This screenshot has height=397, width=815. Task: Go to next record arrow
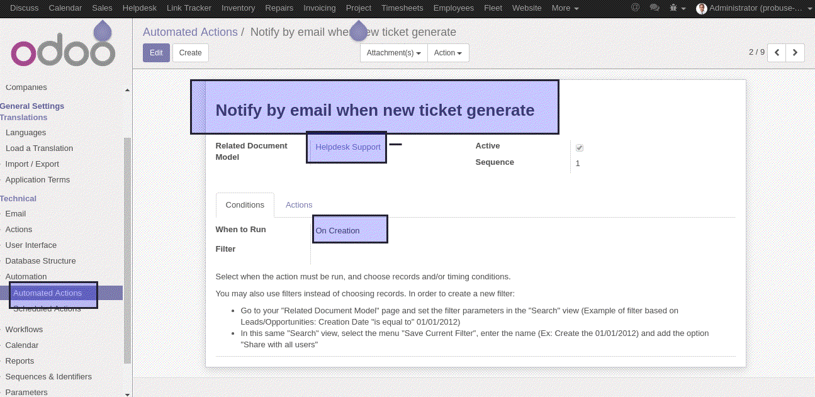click(795, 53)
